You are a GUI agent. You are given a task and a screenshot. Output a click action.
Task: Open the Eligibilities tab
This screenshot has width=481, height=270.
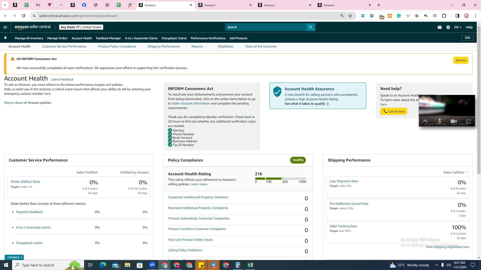pyautogui.click(x=226, y=46)
